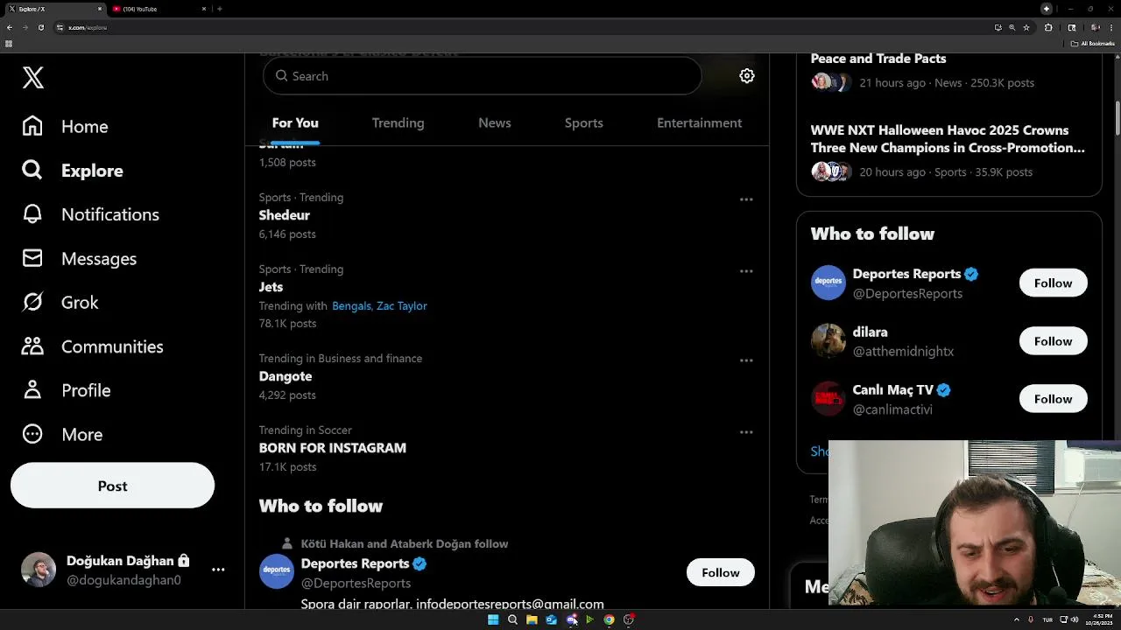Follow Canlı Maç TV in right panel

1053,399
